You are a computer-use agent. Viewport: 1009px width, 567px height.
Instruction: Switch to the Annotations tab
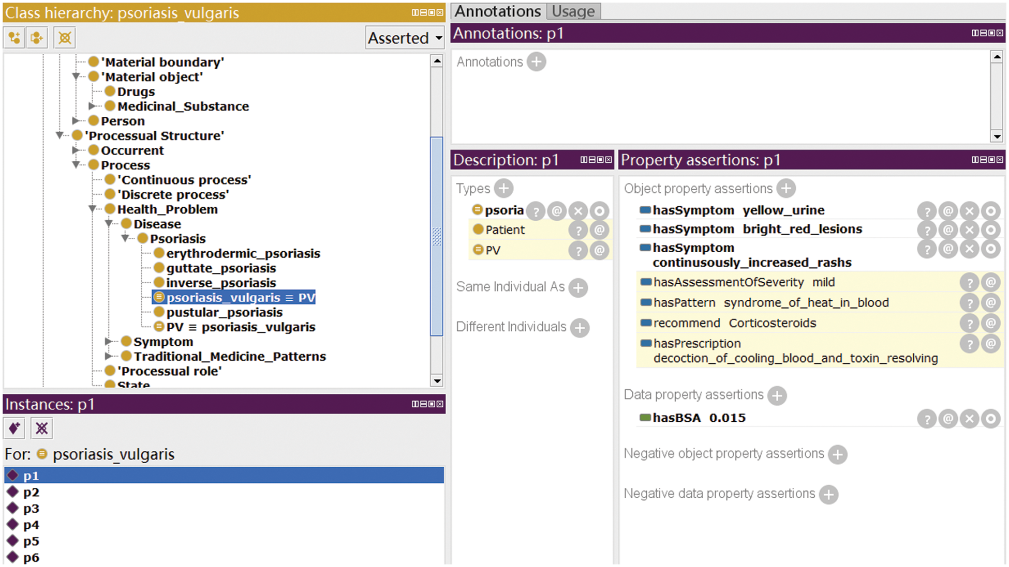(x=497, y=11)
